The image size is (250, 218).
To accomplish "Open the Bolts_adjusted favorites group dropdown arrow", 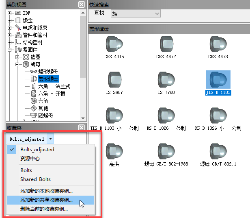I will coord(50,139).
